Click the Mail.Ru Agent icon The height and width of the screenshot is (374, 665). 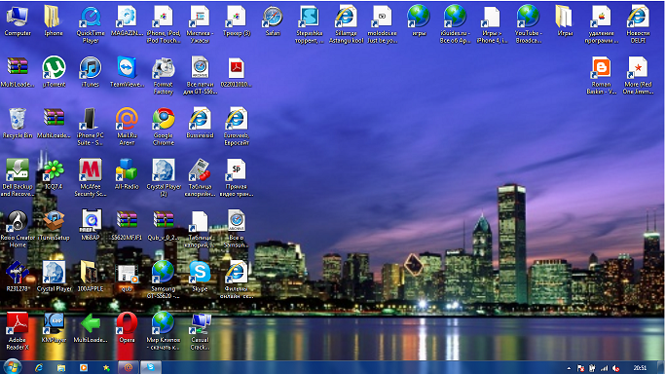pos(127,127)
